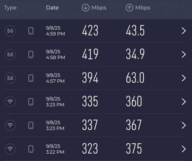Screen dimensions: 192x161
Task: Click the download arrow icon in header
Action: (86, 8)
